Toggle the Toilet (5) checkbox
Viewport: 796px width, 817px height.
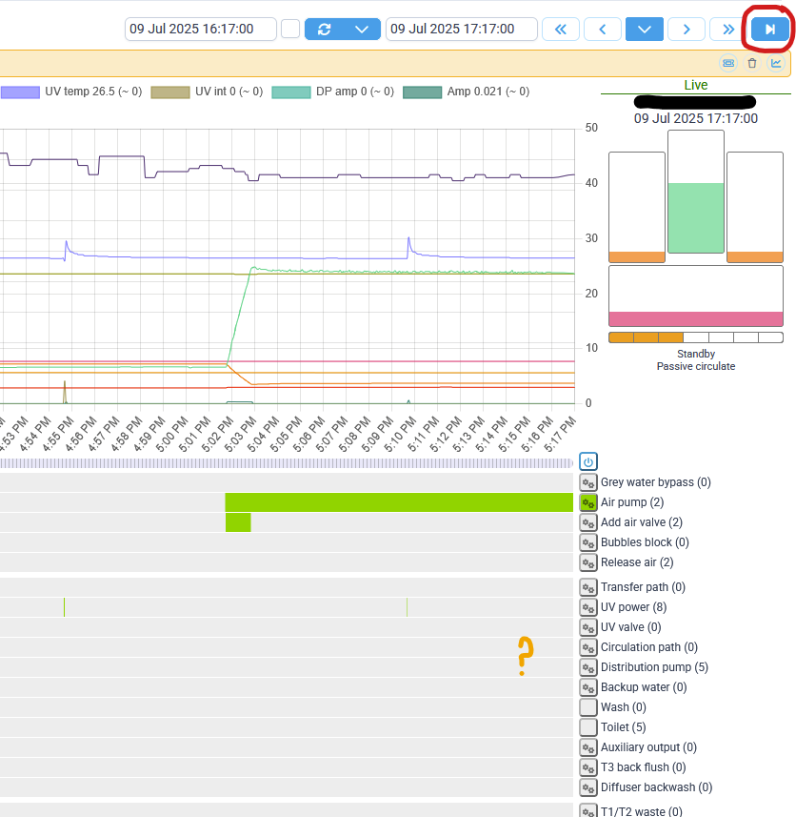[587, 726]
